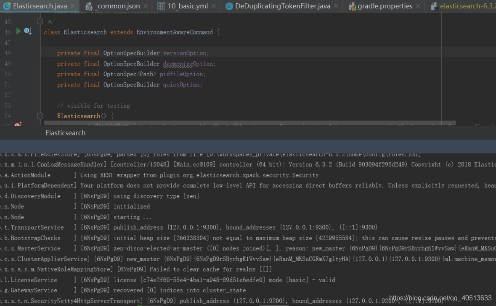Click the SecurityNetty4HttpServerTransport publish_address line
This screenshot has width=496, height=306.
pyautogui.click(x=221, y=301)
